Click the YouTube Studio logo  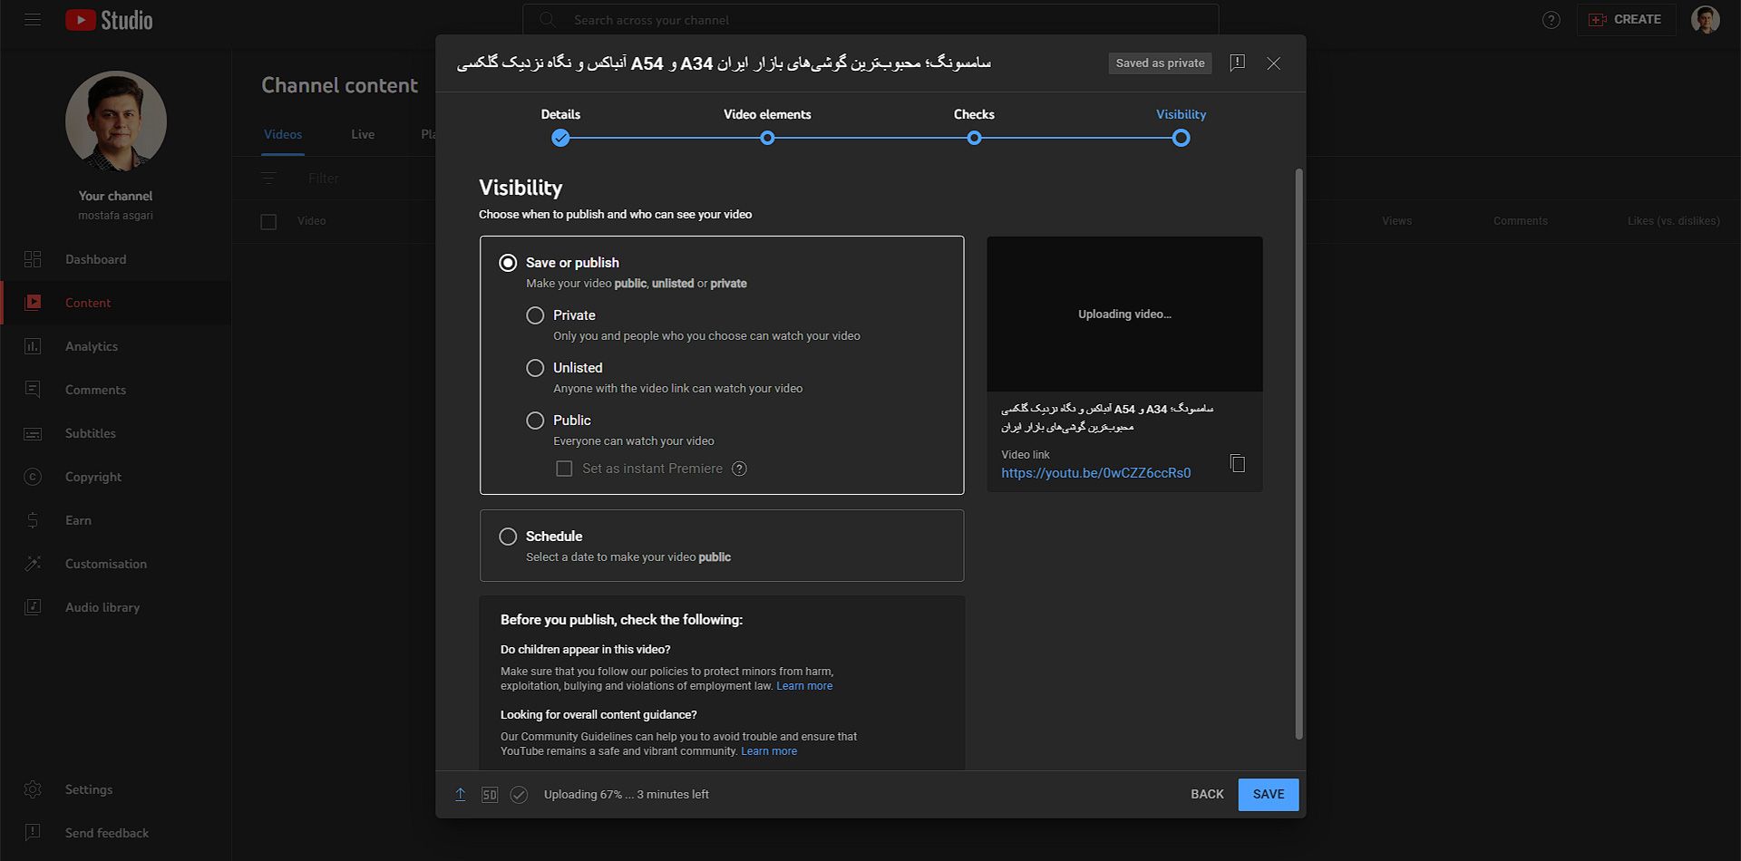coord(109,20)
